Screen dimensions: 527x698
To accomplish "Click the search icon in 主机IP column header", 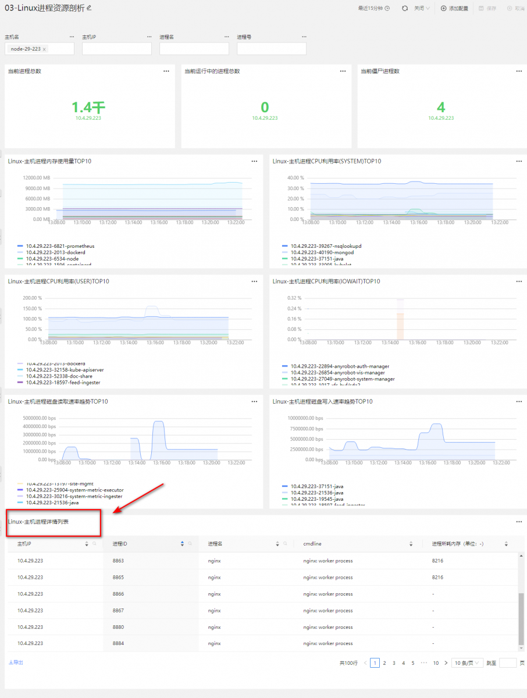I will coord(95,544).
